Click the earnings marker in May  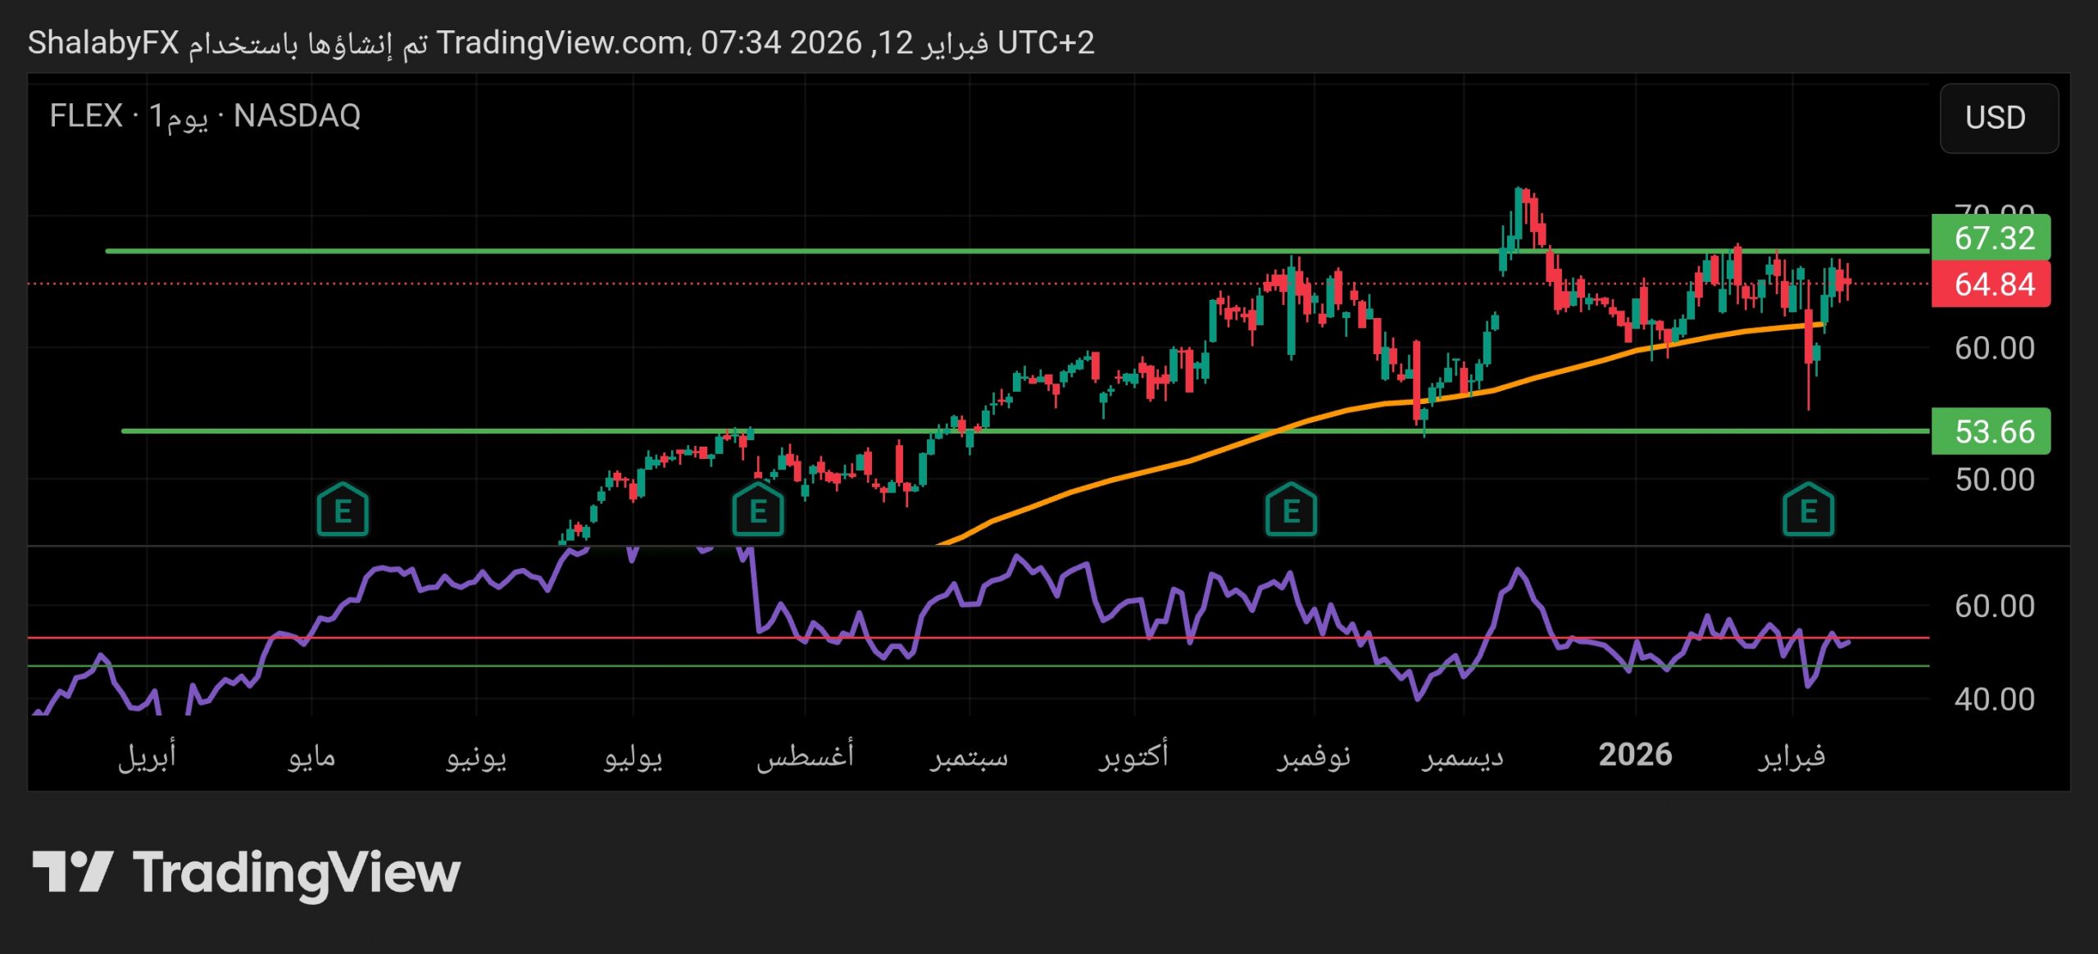coord(343,511)
